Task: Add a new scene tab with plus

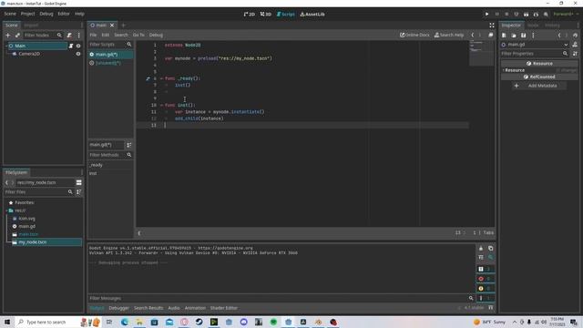Action: coord(123,26)
